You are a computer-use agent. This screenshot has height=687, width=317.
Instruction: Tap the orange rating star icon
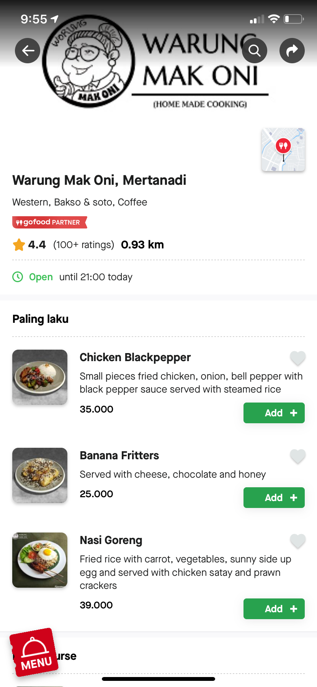click(19, 245)
